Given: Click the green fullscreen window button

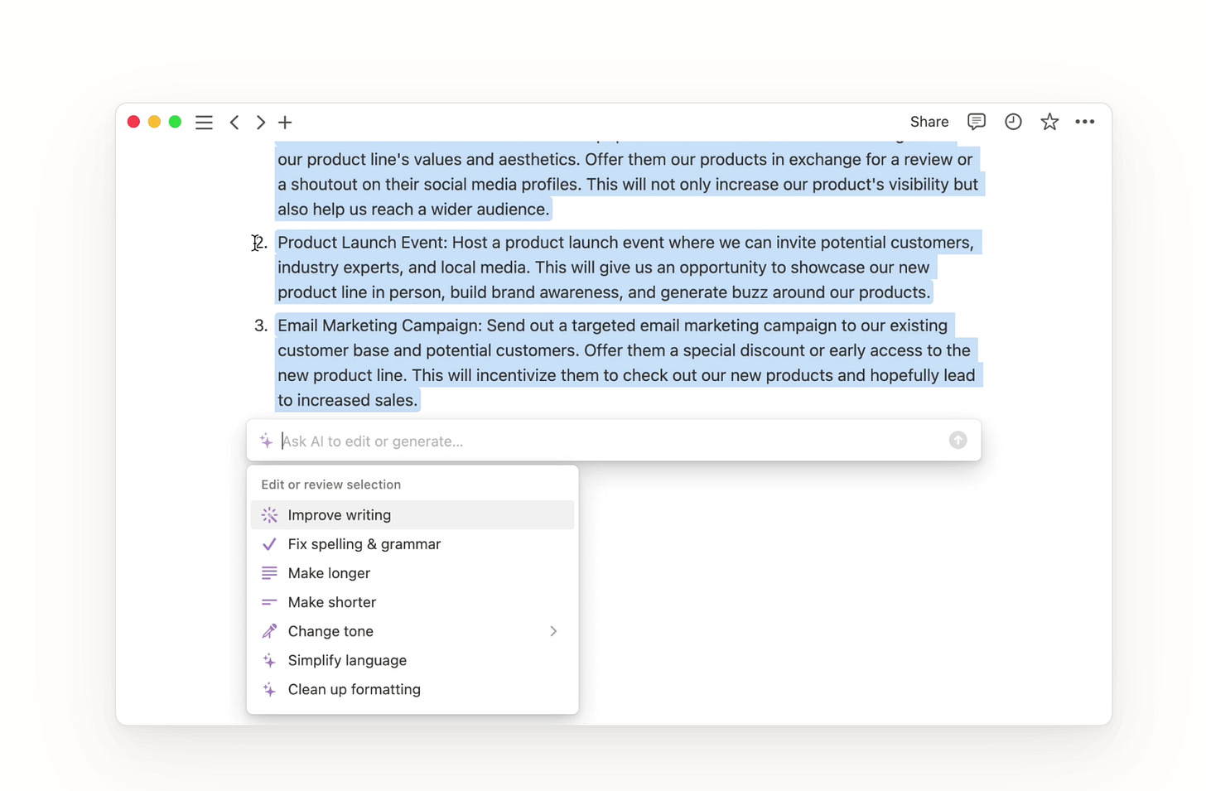Looking at the screenshot, I should [x=175, y=122].
